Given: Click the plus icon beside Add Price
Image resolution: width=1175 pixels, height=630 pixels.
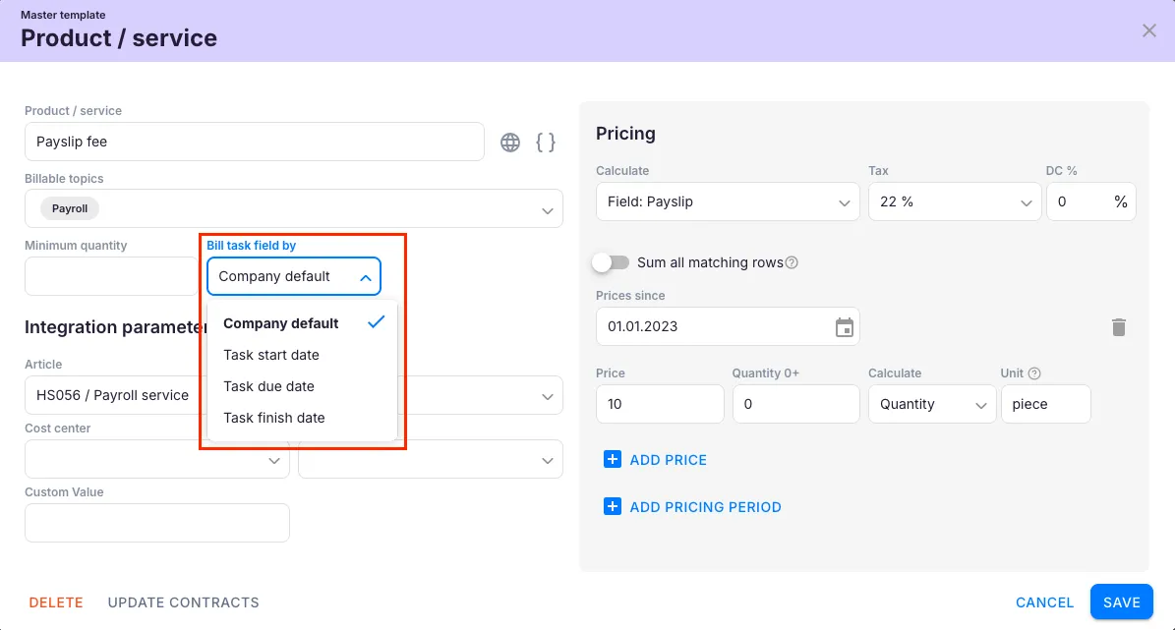Looking at the screenshot, I should [x=613, y=459].
